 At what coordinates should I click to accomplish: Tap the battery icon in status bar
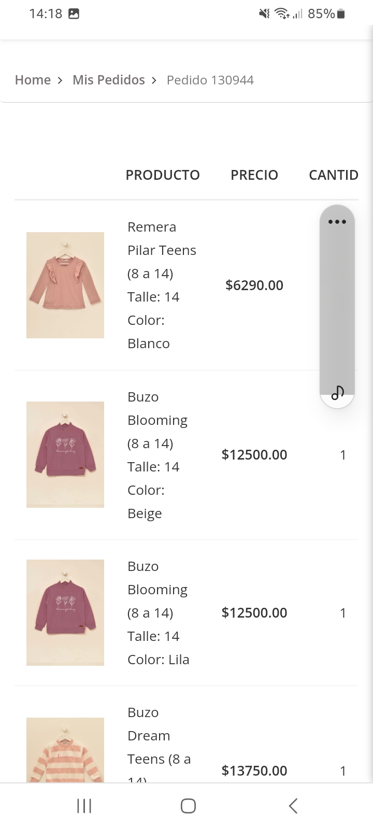341,14
